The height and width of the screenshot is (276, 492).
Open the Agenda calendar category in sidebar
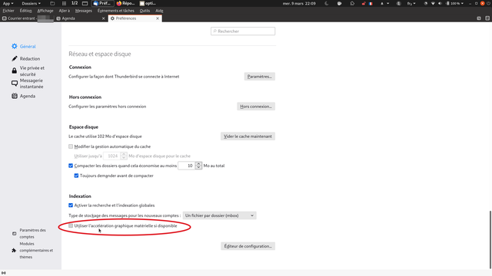(x=24, y=96)
